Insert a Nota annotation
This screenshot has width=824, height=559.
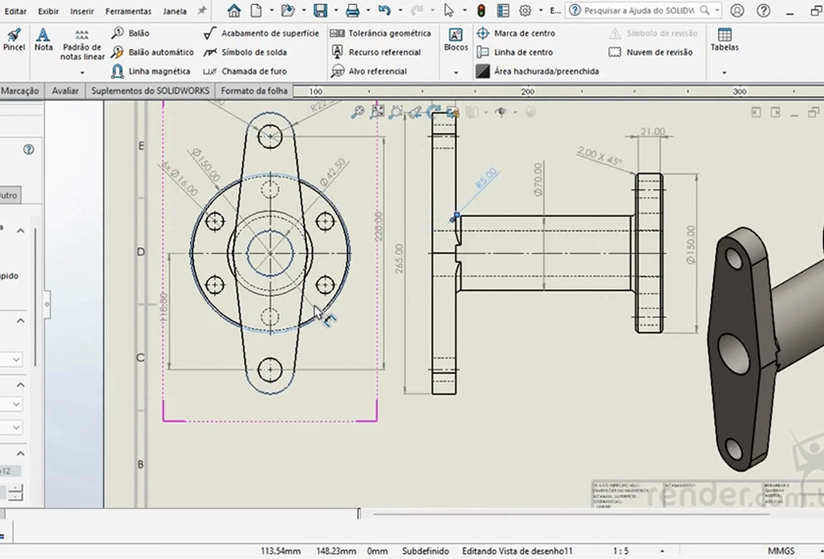(43, 39)
